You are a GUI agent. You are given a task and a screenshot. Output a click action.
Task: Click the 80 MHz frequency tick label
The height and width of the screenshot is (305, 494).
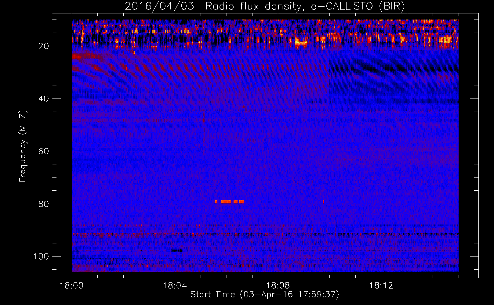click(x=44, y=204)
